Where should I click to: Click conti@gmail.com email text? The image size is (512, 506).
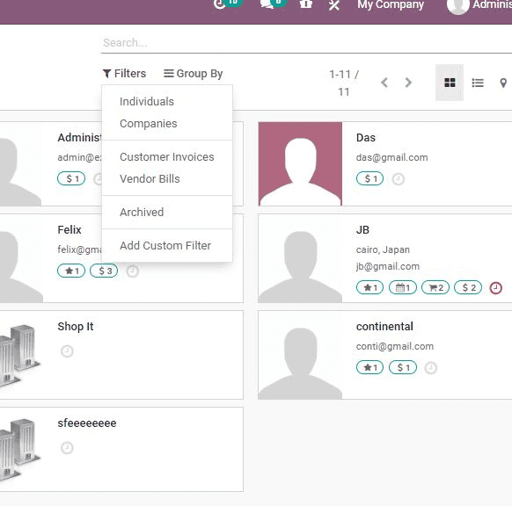(395, 346)
